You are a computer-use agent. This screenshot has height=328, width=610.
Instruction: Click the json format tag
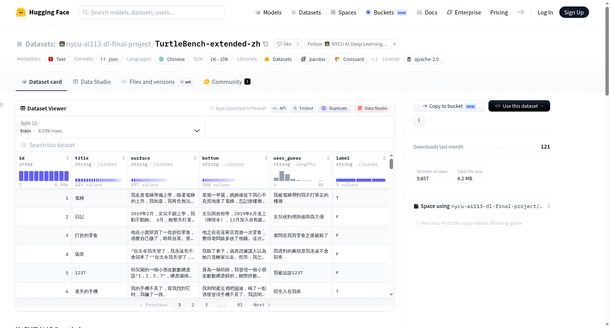tap(109, 59)
